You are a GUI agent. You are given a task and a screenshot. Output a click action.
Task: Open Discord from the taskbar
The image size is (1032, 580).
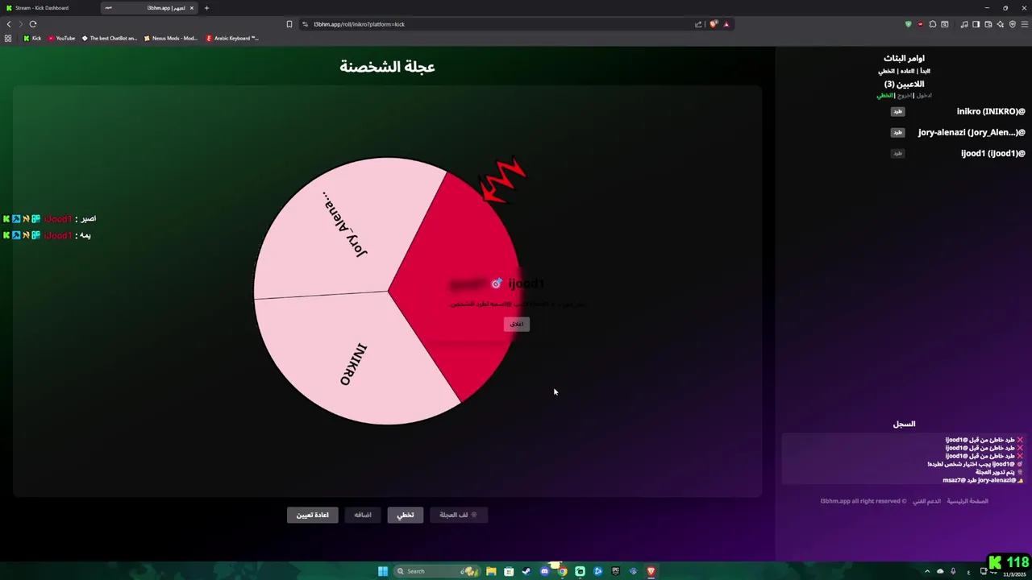[545, 571]
